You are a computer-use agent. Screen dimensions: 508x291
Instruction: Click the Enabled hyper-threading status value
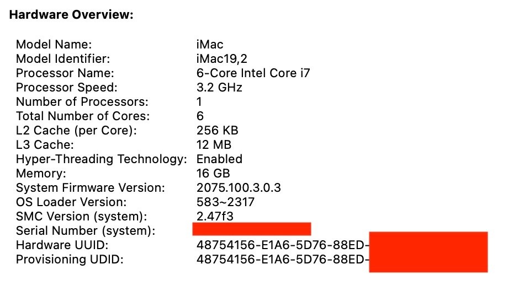pyautogui.click(x=219, y=159)
